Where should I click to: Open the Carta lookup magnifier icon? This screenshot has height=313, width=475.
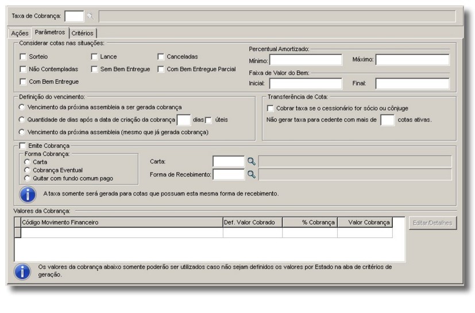252,162
